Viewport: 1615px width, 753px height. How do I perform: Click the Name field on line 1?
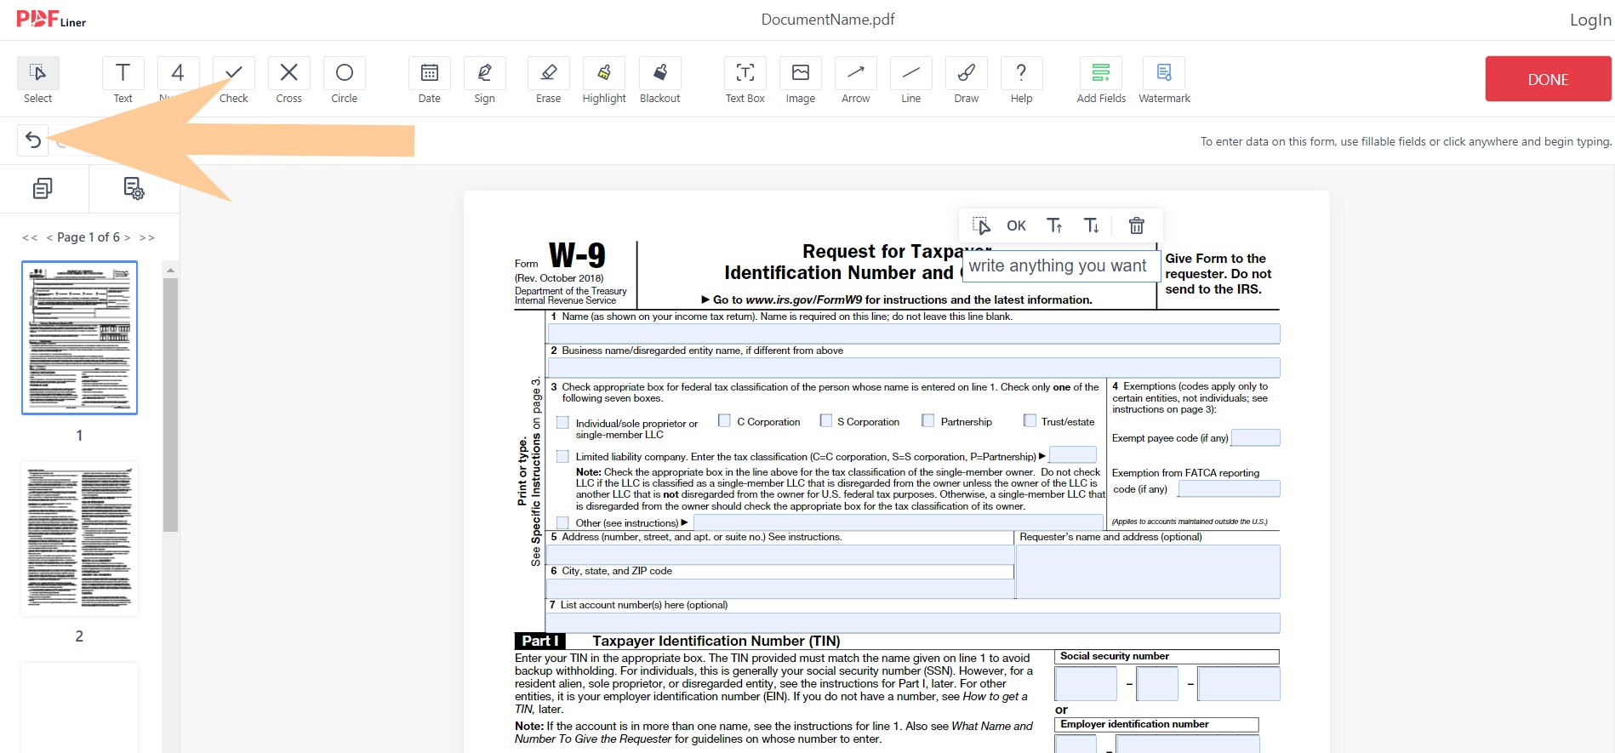click(x=914, y=334)
